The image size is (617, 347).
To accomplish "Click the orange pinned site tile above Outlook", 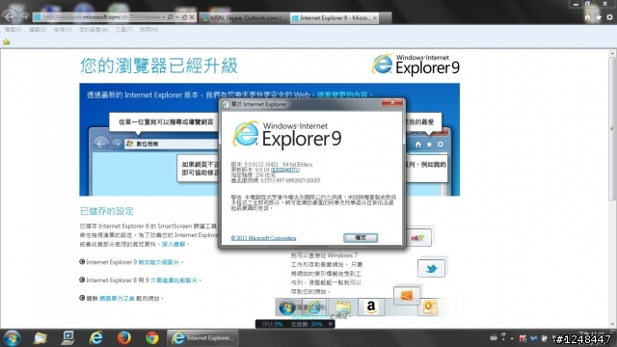I will 406,296.
